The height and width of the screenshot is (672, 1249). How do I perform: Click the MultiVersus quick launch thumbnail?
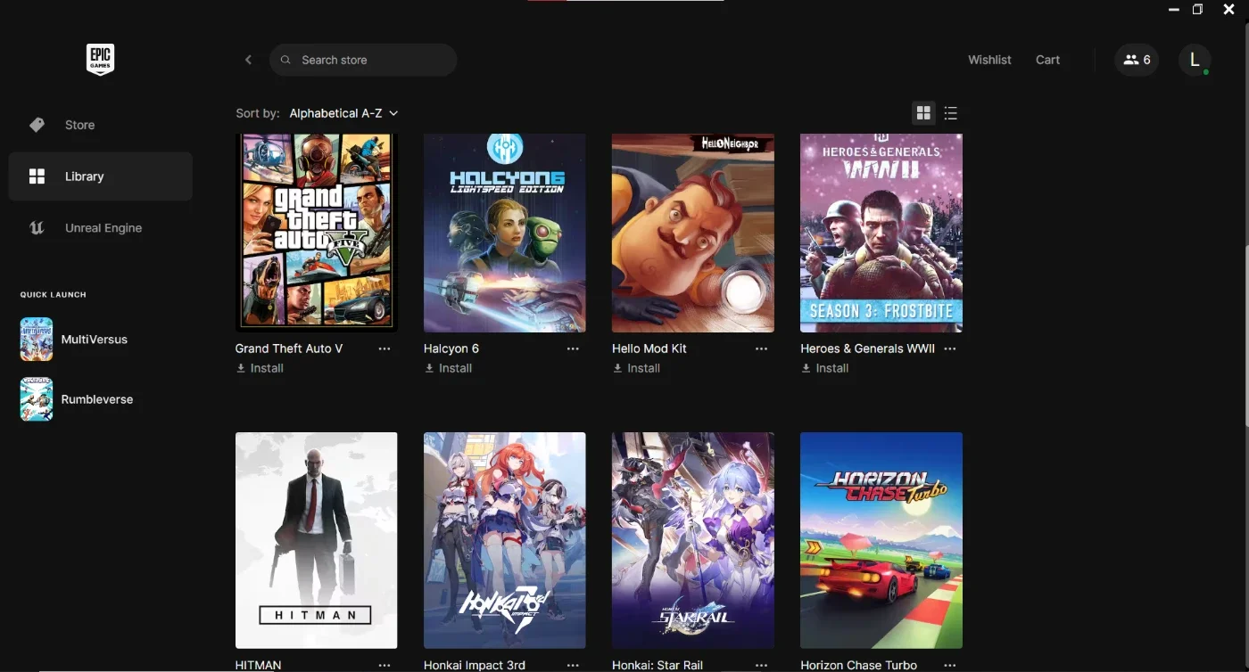(x=37, y=340)
